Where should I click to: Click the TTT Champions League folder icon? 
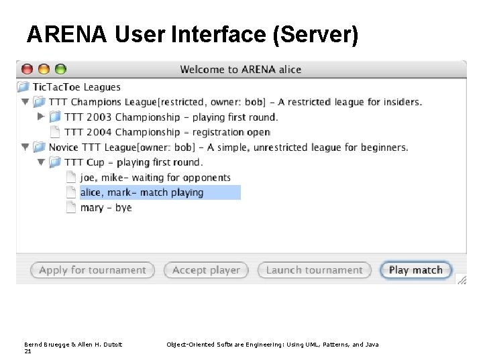point(39,102)
